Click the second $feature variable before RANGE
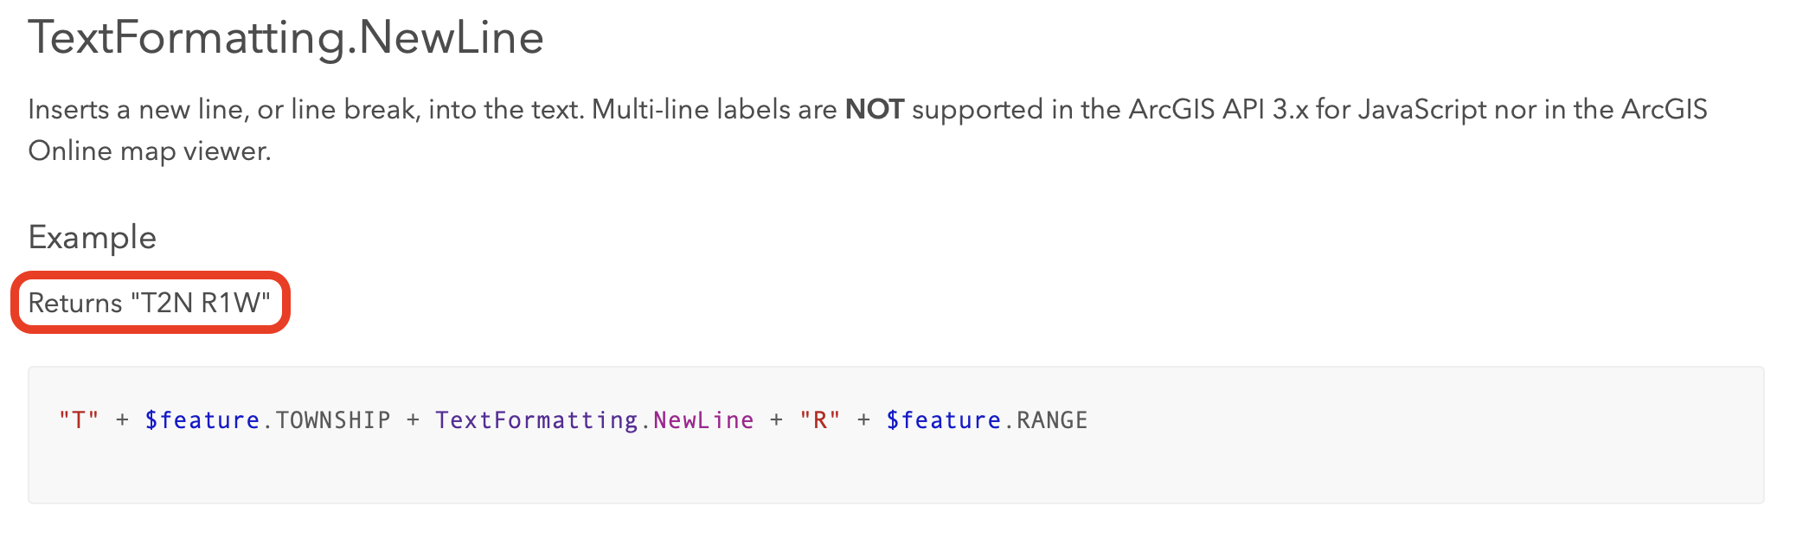Screen dimensions: 1796x557 943,420
